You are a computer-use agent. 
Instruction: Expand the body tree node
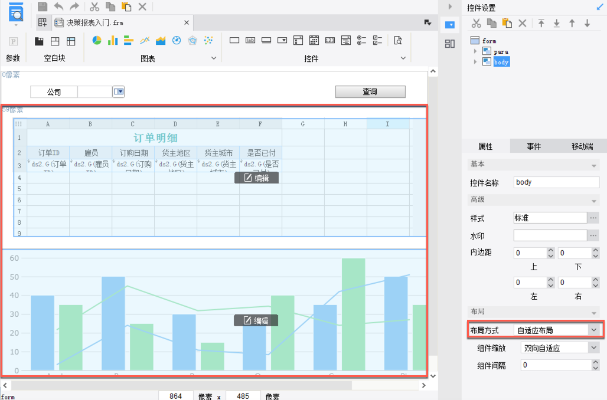point(475,61)
